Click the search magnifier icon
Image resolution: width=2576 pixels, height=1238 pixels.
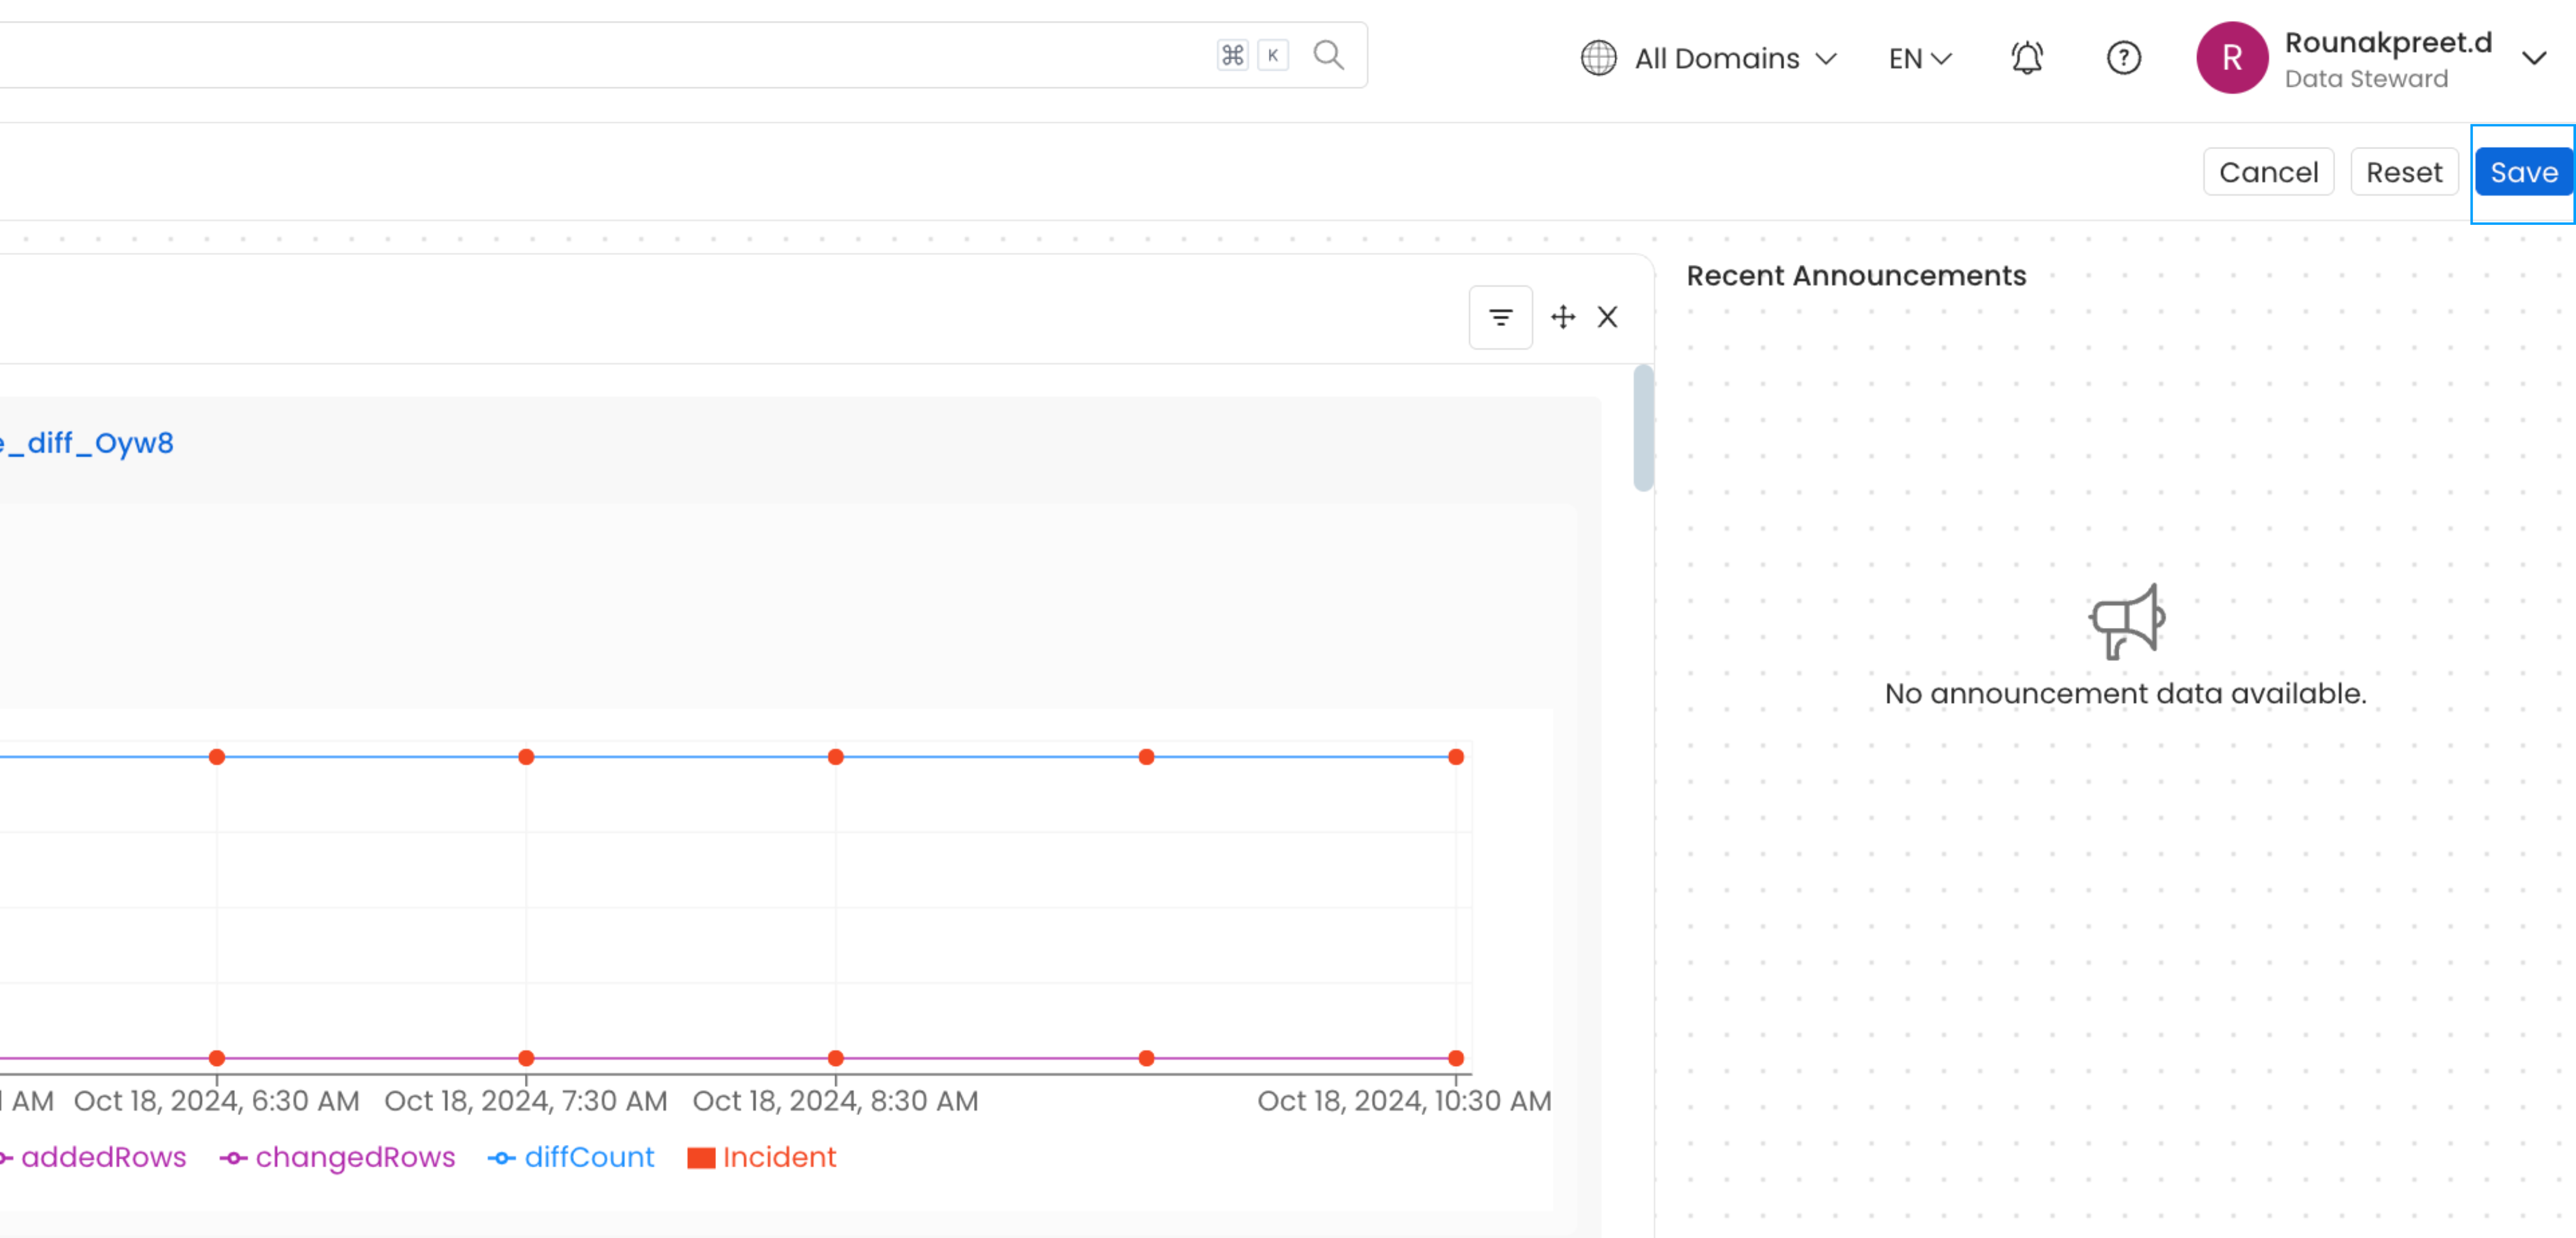click(x=1328, y=55)
